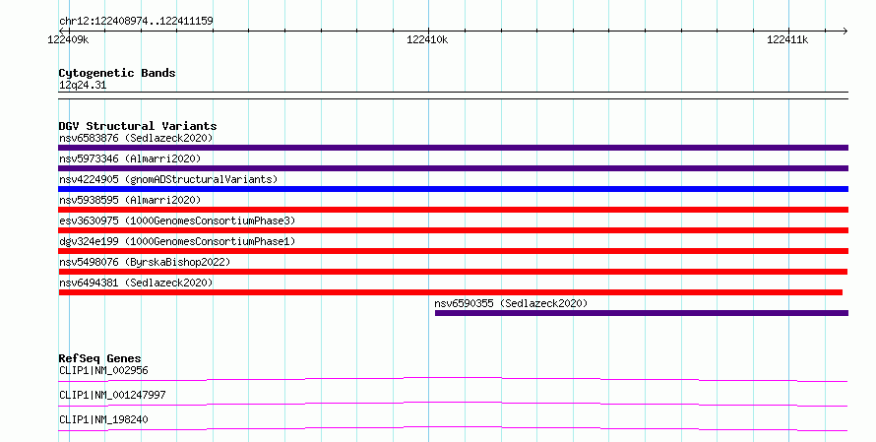The width and height of the screenshot is (876, 442).
Task: Click the 12q24.31 band label
Action: coord(83,86)
